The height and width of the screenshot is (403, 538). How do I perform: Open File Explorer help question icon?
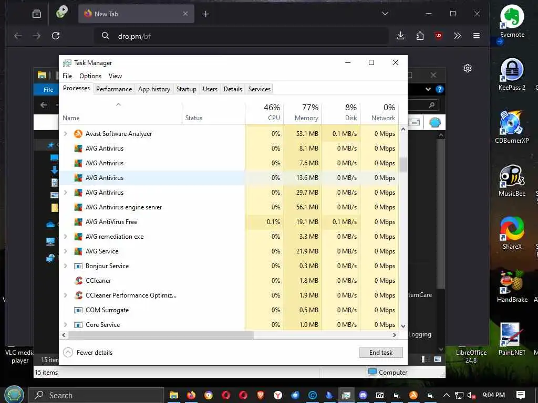click(x=440, y=89)
